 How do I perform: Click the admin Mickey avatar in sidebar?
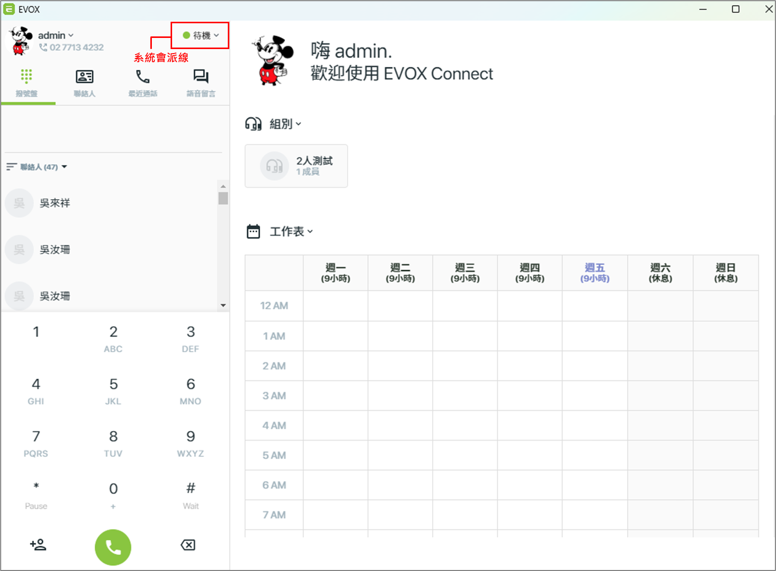tap(20, 41)
